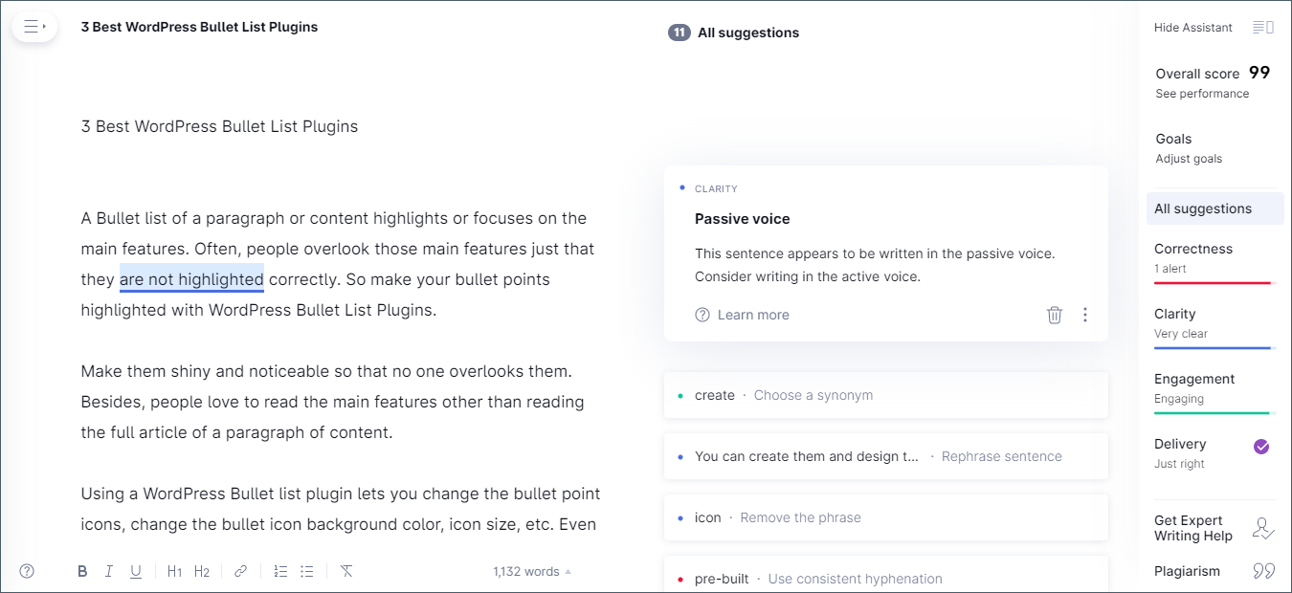1292x593 pixels.
Task: Open the hamburger menu in the top-left
Action: pos(34,27)
